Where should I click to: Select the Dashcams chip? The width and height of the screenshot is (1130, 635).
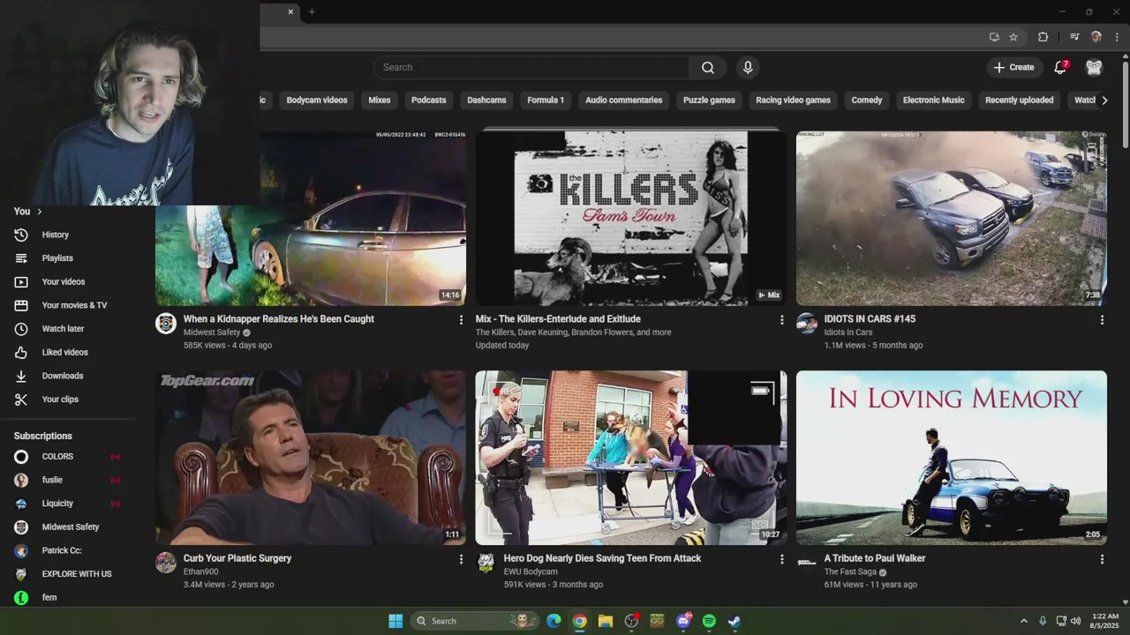point(486,101)
